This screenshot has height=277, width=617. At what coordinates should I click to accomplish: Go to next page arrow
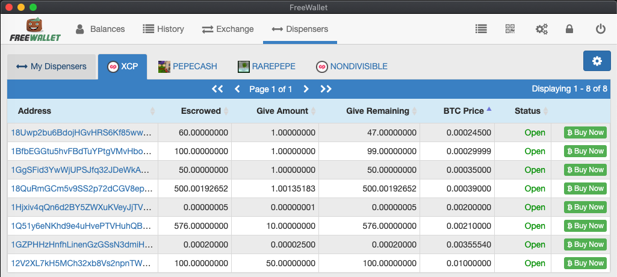[306, 89]
